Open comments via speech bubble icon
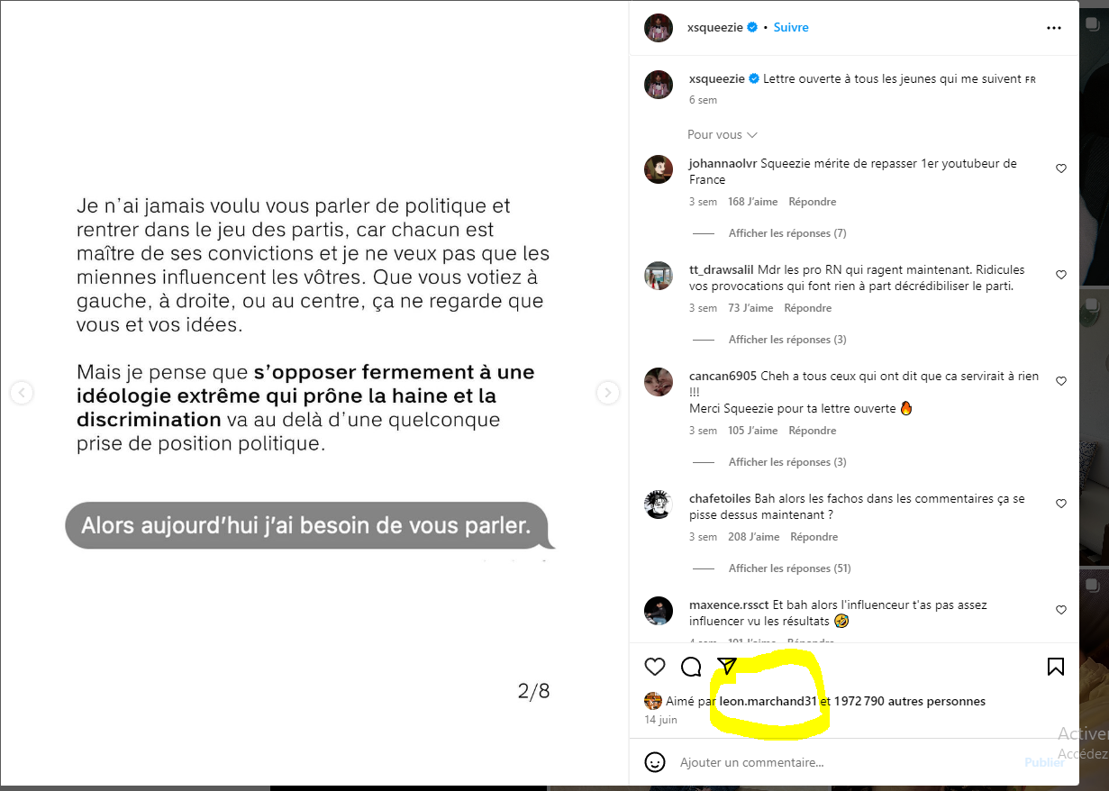 coord(691,667)
